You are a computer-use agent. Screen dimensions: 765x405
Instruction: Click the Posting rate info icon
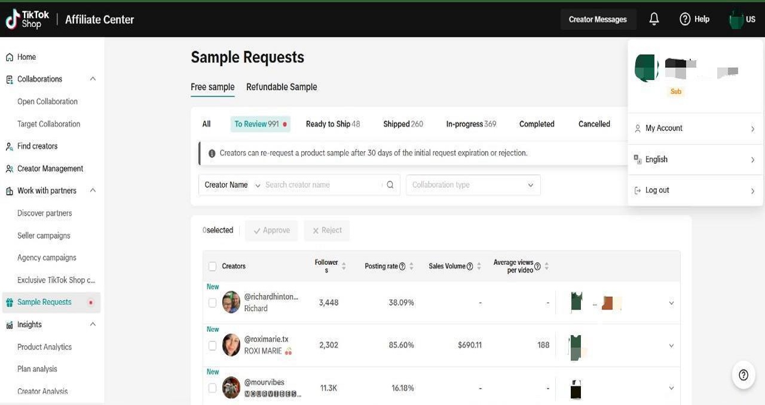[x=402, y=266]
